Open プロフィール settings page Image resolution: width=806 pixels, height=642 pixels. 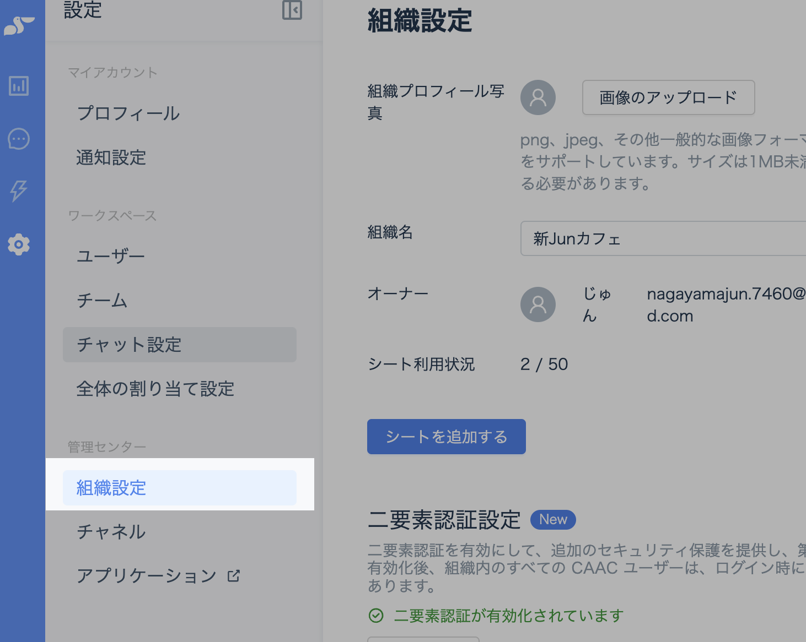coord(128,113)
